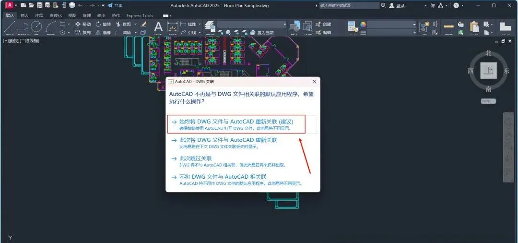Viewport: 518px width, 243px height.
Task: Click the 创建 create block button
Action: click(x=323, y=24)
